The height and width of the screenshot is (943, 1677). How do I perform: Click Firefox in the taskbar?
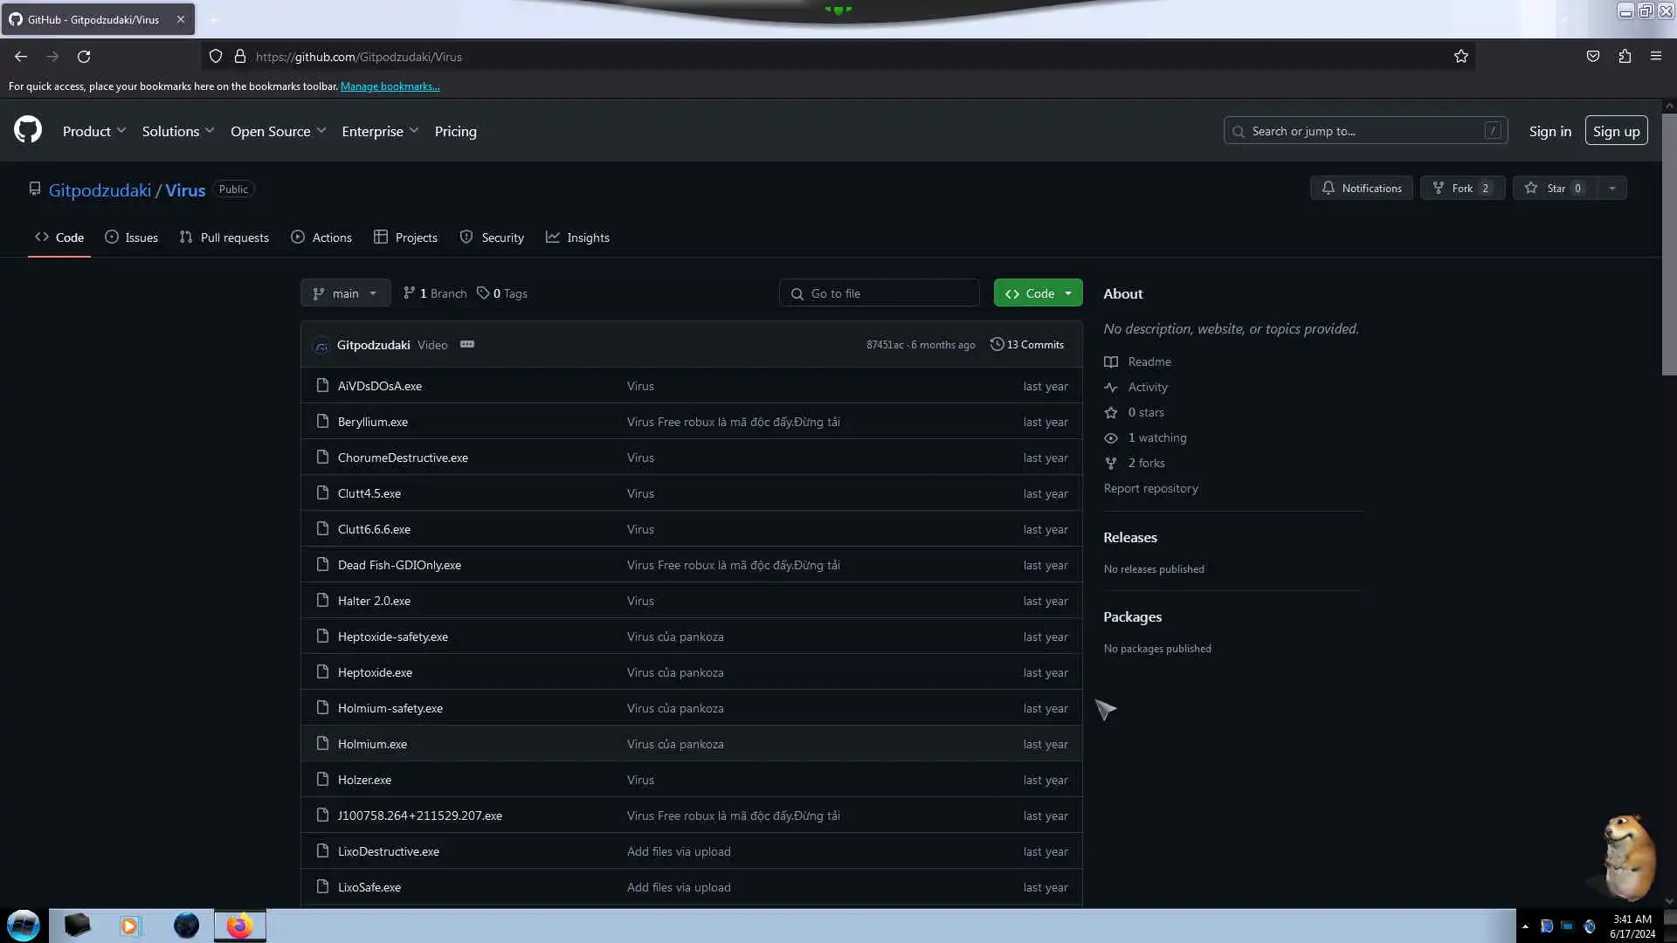coord(239,926)
